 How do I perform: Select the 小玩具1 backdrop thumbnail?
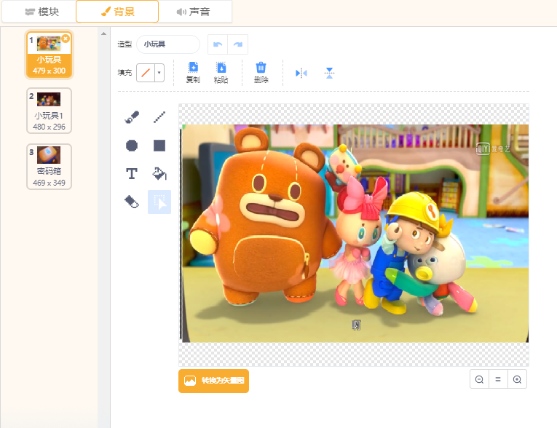pos(49,111)
